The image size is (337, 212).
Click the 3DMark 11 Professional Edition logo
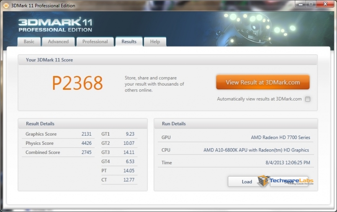click(x=55, y=25)
